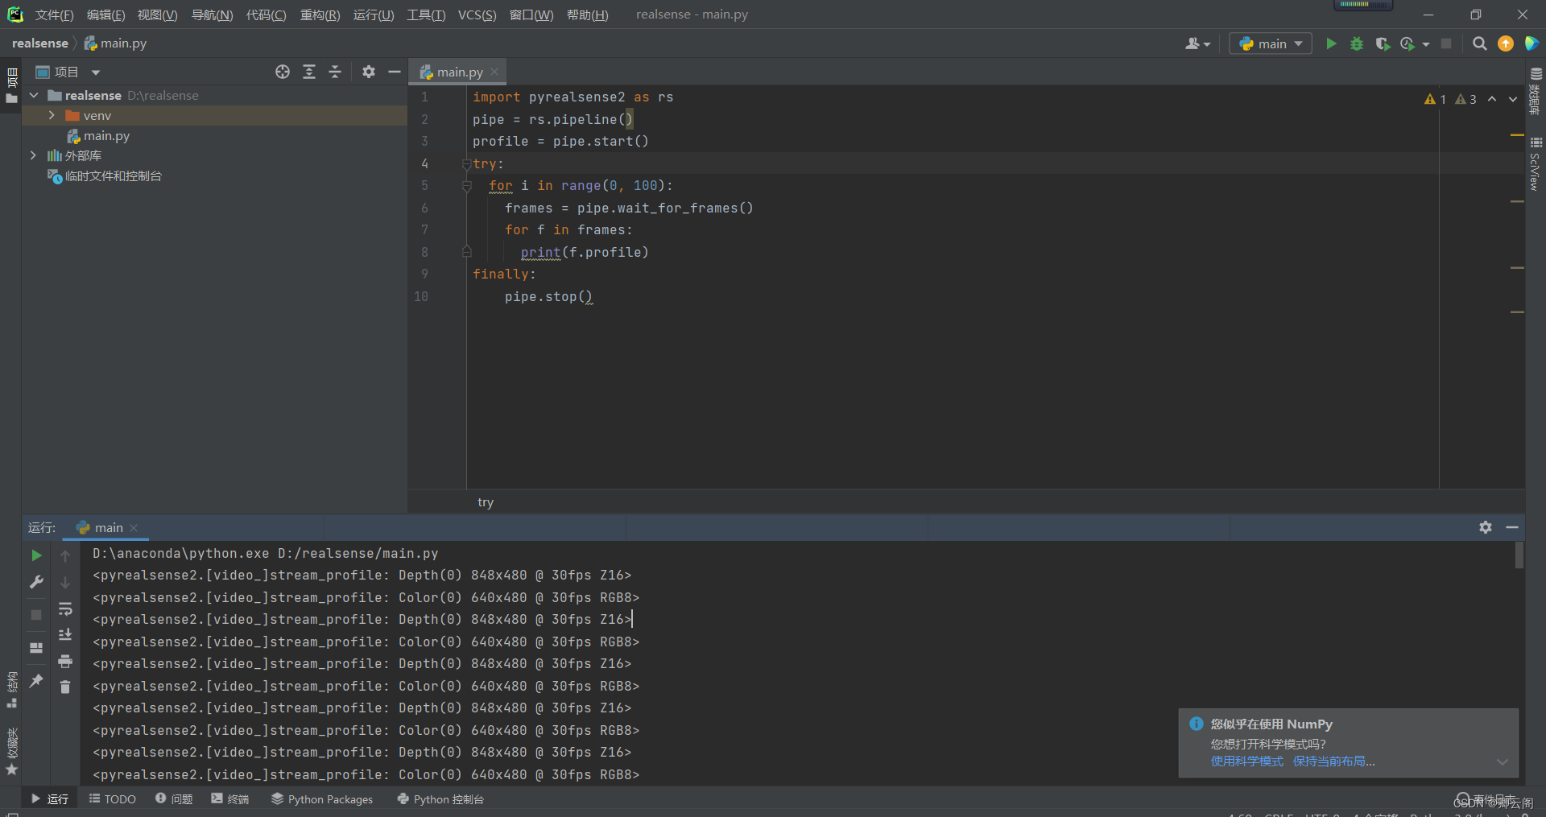Click the up-stack-trace arrow in run panel

click(x=65, y=555)
